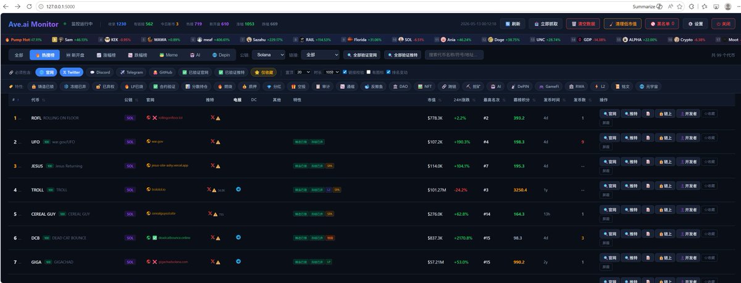Toggle Discord required filter
This screenshot has width=741, height=283.
pos(100,72)
